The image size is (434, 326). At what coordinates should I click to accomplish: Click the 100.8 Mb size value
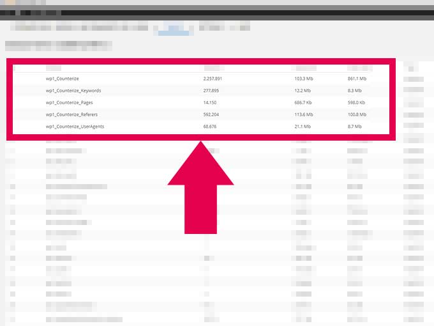click(357, 114)
